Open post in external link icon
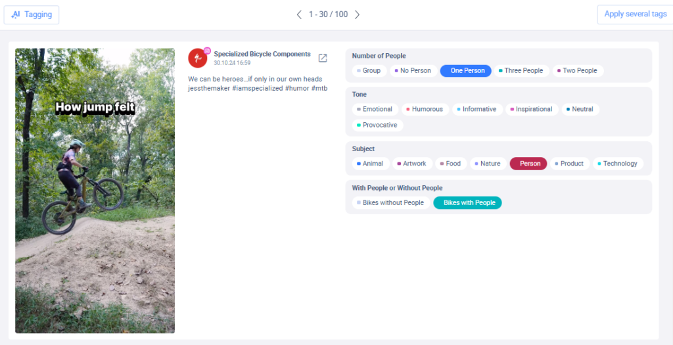673x345 pixels. click(323, 58)
